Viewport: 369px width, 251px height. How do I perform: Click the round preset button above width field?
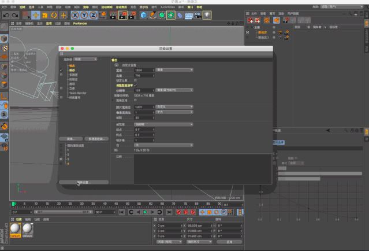(117, 65)
